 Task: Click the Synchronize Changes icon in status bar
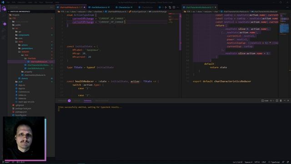13,162
